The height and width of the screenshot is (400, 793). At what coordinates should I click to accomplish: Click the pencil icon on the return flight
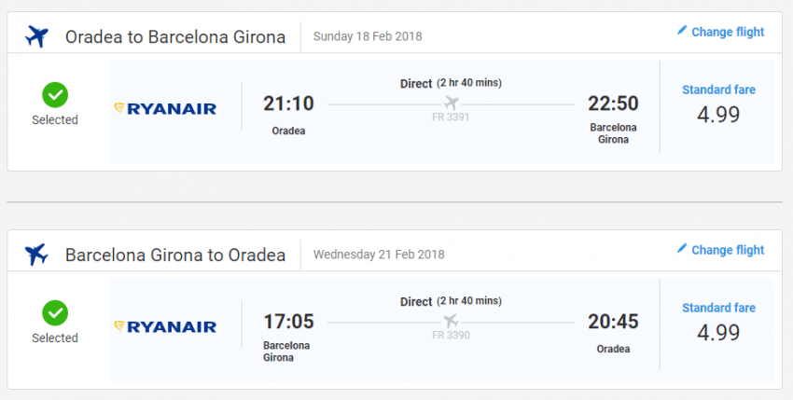click(682, 249)
